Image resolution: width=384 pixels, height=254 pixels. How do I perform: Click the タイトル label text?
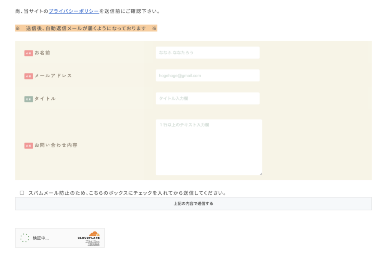[x=45, y=98]
